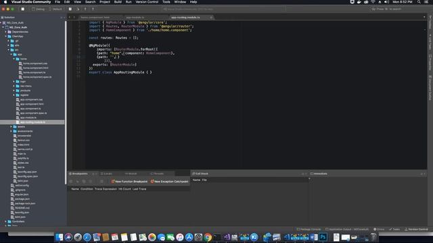Viewport: 433px width, 243px height.
Task: Collapse the ClientApp folder
Action: click(x=6, y=36)
